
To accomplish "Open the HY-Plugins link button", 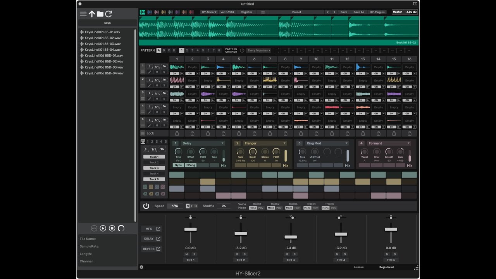I will pos(377,12).
